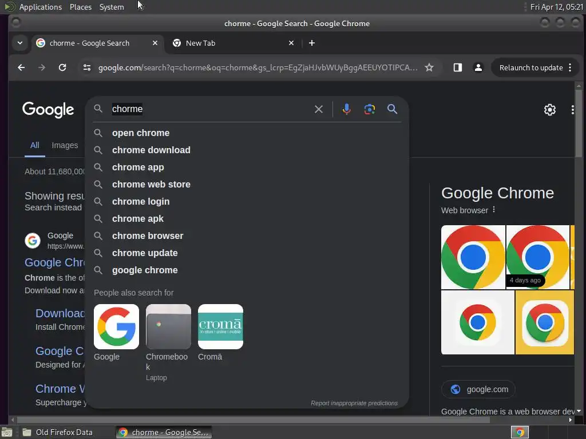Image resolution: width=586 pixels, height=439 pixels.
Task: Click the forward navigation arrow
Action: tap(42, 67)
